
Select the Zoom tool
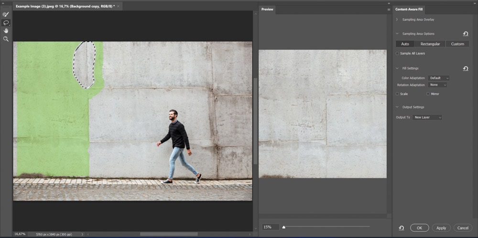click(x=6, y=39)
